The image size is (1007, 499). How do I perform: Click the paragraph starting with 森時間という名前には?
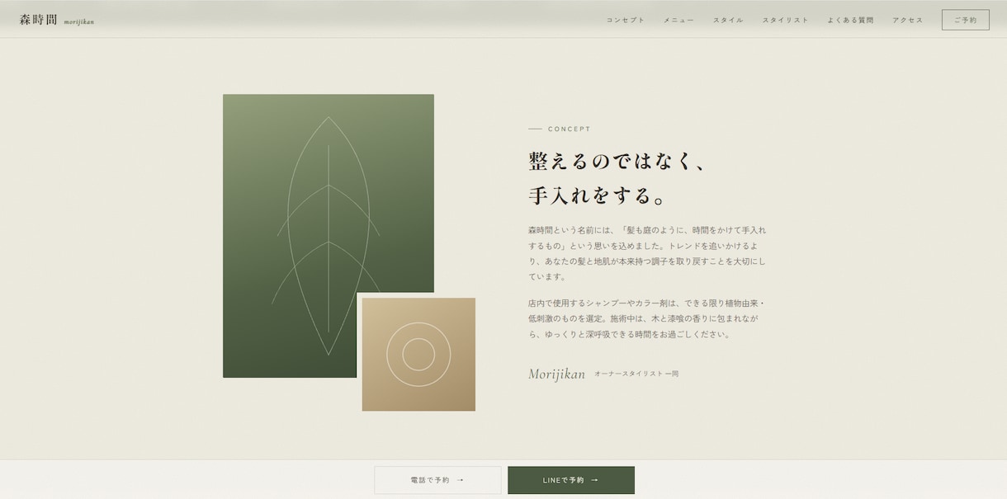(648, 253)
